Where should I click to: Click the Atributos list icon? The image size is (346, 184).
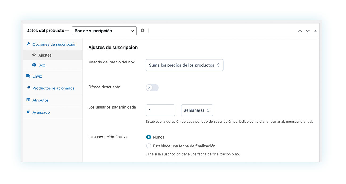click(x=28, y=100)
